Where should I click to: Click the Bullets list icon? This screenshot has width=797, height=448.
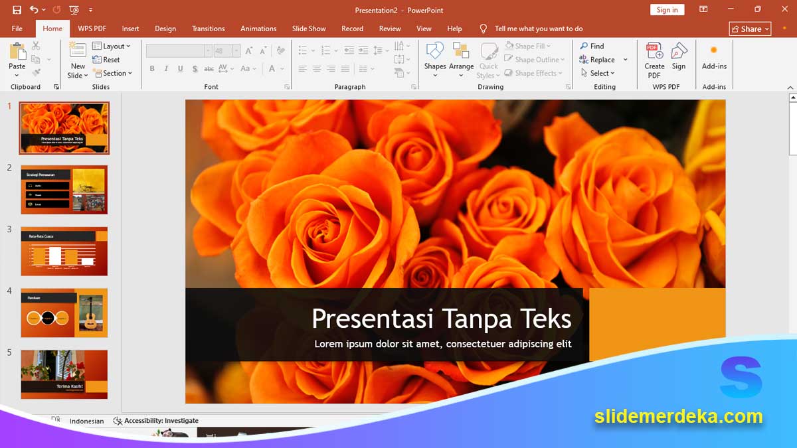303,50
